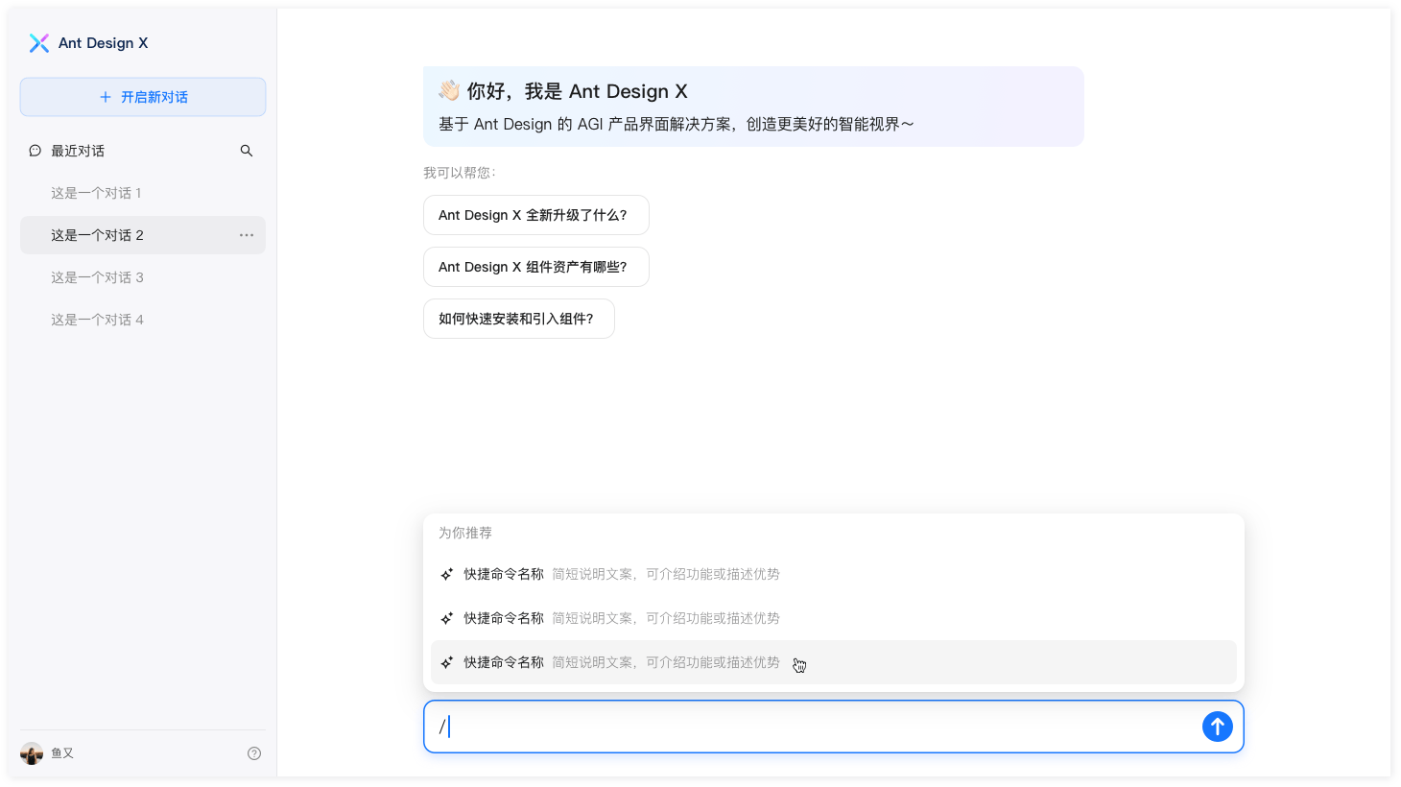Click the 最近对话 section label
This screenshot has width=1401, height=787.
click(x=78, y=151)
